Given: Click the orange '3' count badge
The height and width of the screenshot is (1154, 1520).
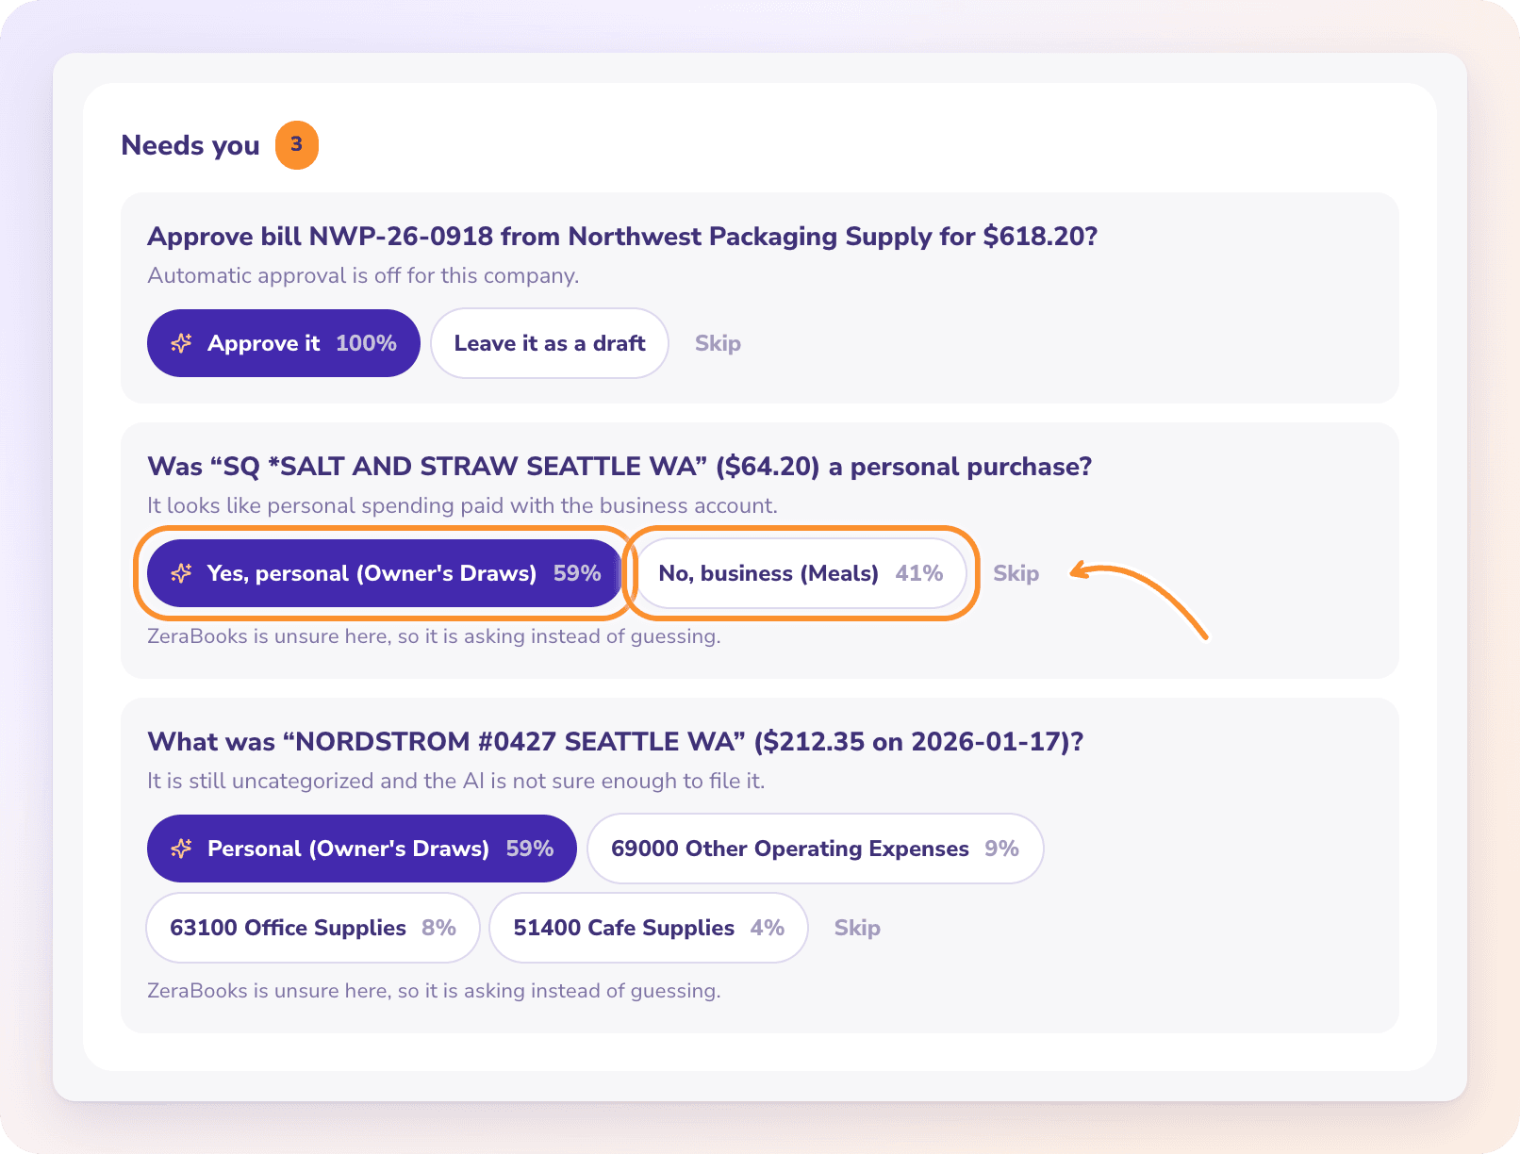Looking at the screenshot, I should pos(297,145).
